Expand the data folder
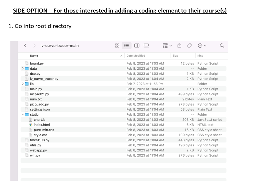Screen dimensions: 256x192 [23, 69]
